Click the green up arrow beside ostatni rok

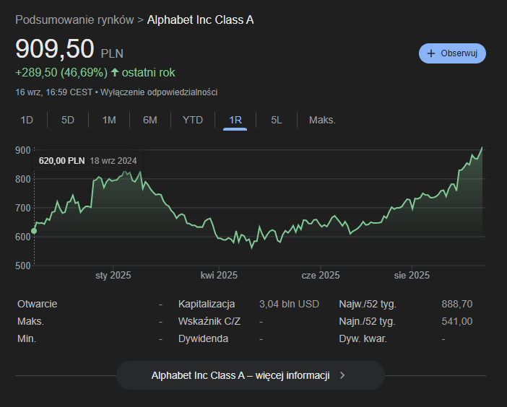115,73
